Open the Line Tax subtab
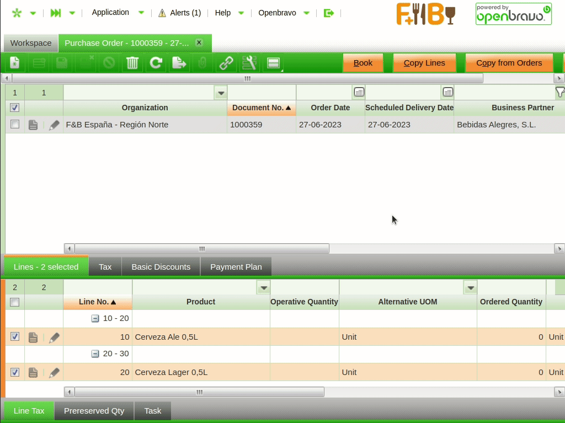Screen dimensions: 565x423 coord(29,411)
